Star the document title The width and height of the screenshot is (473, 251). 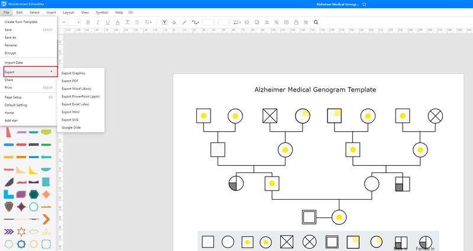click(364, 4)
